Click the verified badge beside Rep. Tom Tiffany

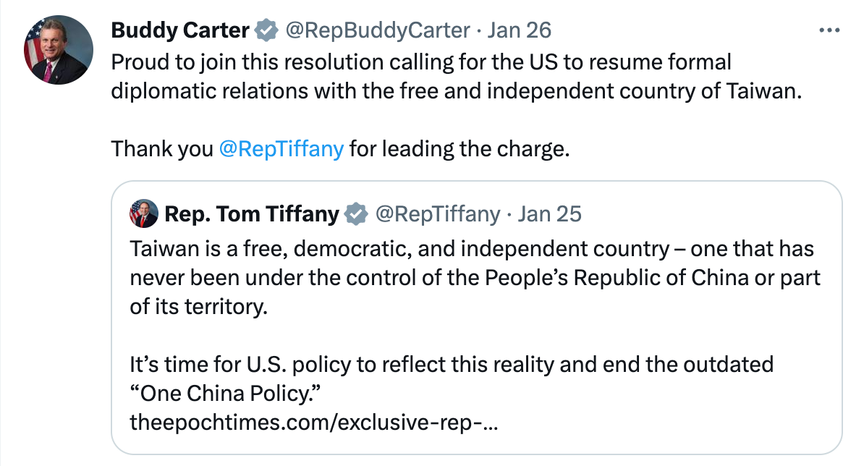click(x=355, y=213)
